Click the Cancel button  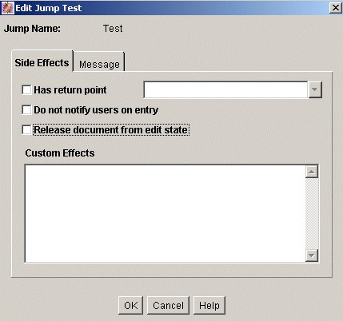168,305
